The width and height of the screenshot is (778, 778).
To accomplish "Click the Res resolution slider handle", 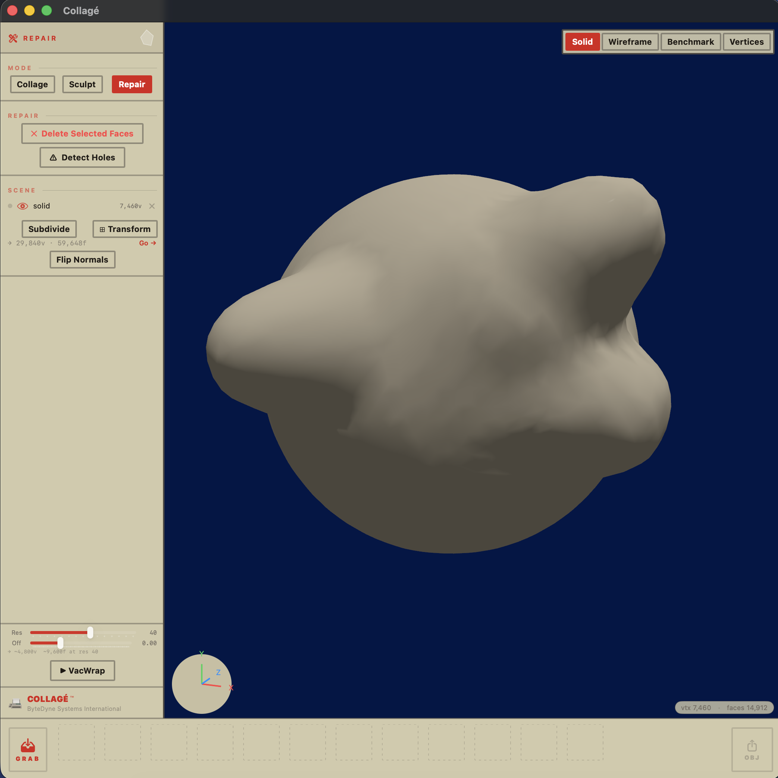I will (x=91, y=633).
